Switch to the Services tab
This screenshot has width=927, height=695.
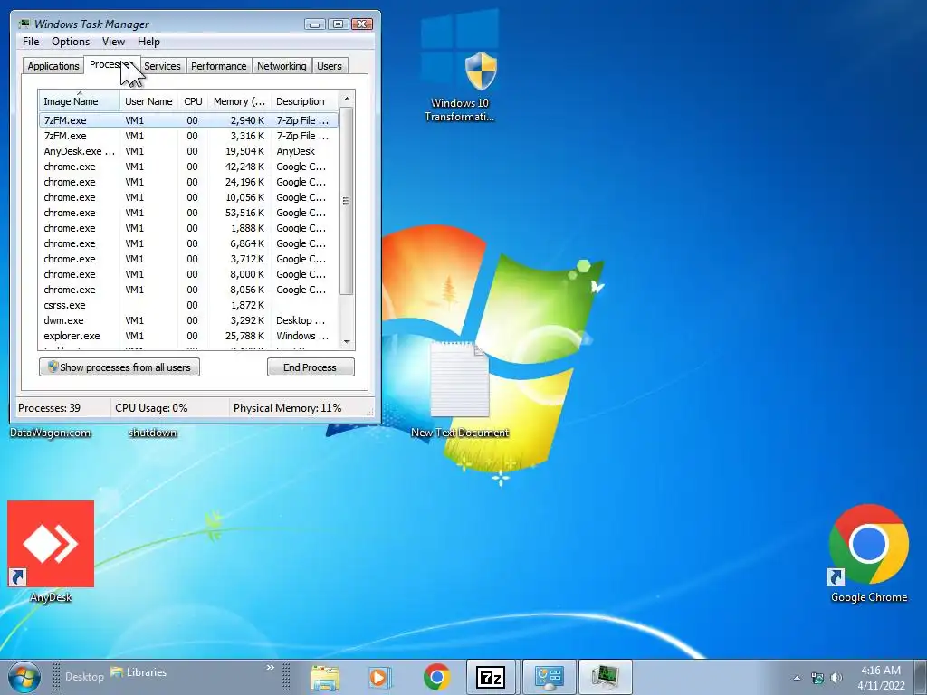(163, 66)
